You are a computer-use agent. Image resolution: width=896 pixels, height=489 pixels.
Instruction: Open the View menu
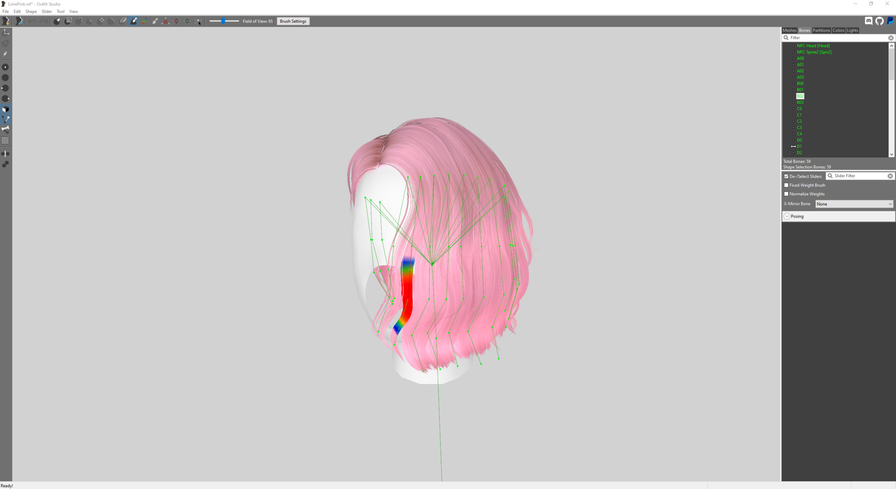[x=74, y=11]
